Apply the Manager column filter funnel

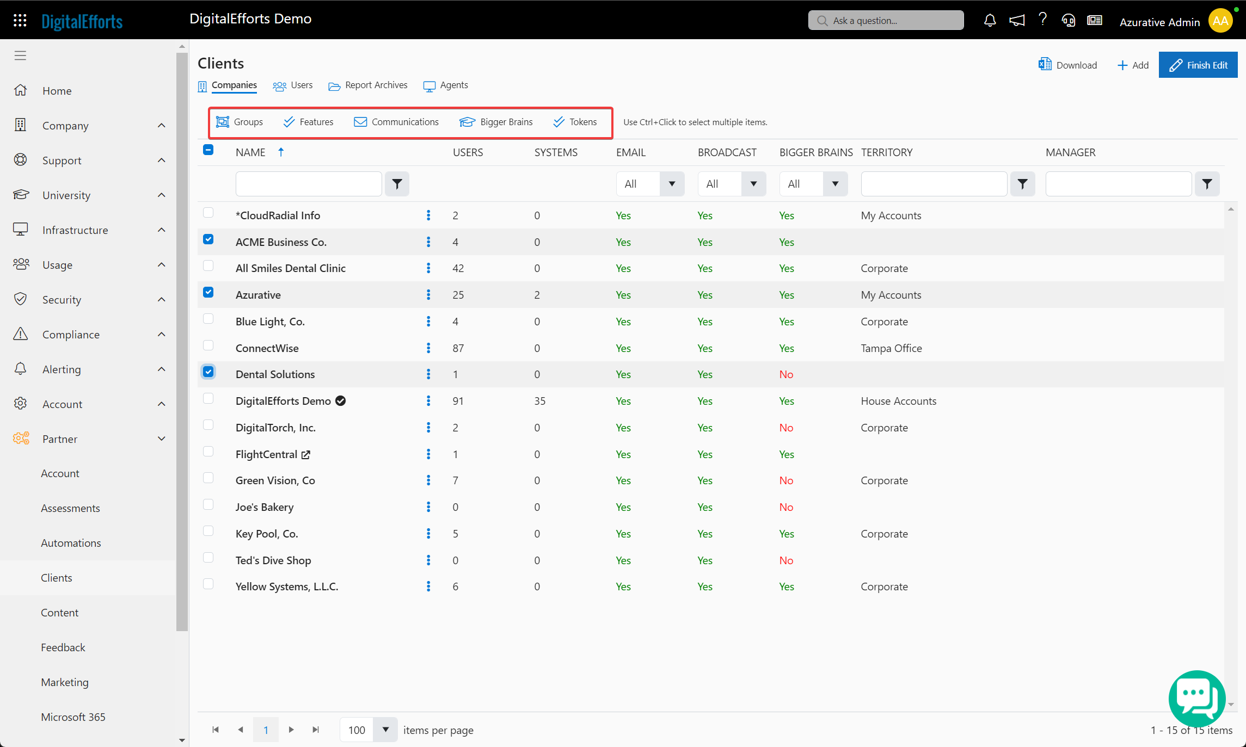point(1207,184)
